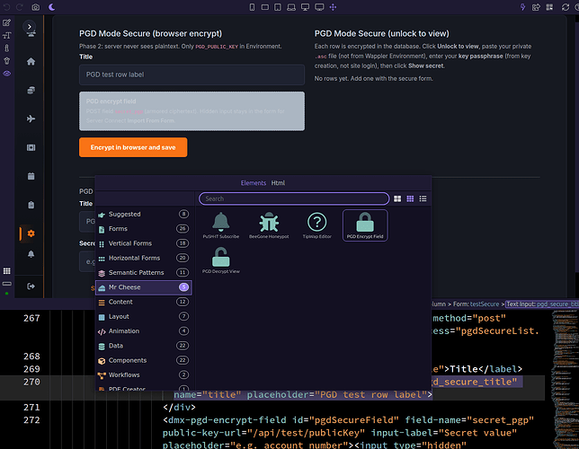This screenshot has height=449, width=579.
Task: Select the BeeGone Honeypot bug icon
Action: [x=269, y=222]
